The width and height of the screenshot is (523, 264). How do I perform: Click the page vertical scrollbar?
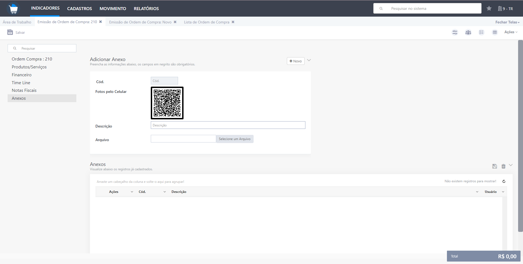(520, 136)
